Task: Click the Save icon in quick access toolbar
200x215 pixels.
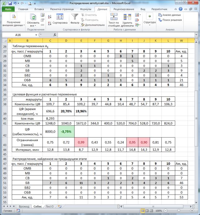Action: click(10, 3)
